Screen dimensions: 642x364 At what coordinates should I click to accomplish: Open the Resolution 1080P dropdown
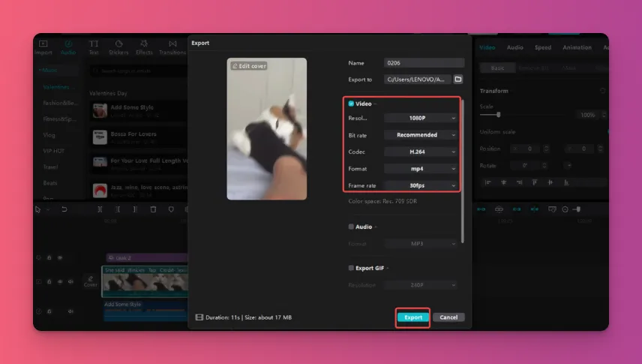click(421, 118)
